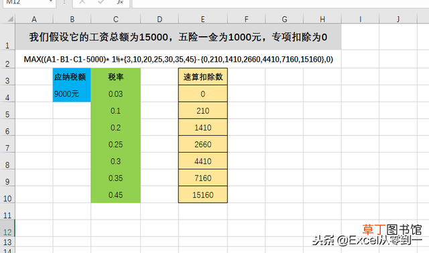Select row 7 header
Image resolution: width=429 pixels, height=253 pixels.
(7, 144)
